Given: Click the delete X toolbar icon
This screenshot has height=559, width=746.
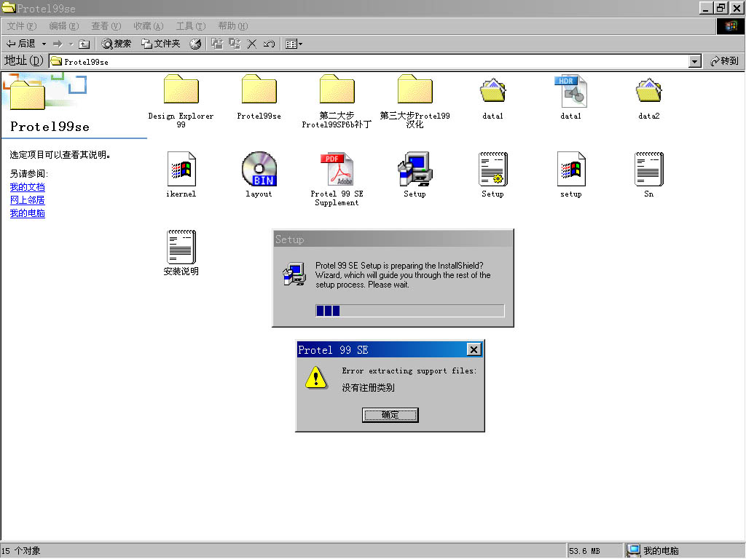Looking at the screenshot, I should pyautogui.click(x=251, y=44).
